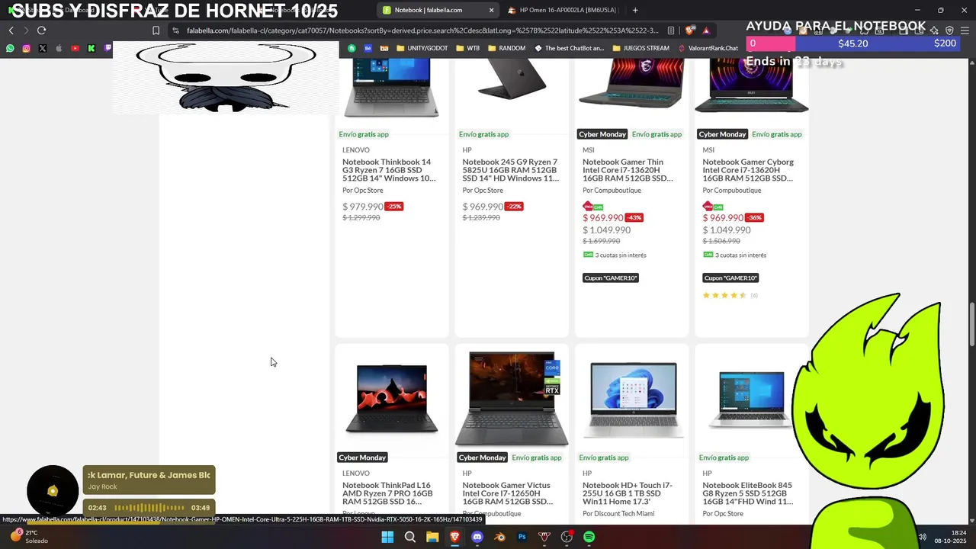The width and height of the screenshot is (976, 549).
Task: Open Notebook ThinkPad L16 AMD Ryzen 7 listing
Action: tap(387, 493)
